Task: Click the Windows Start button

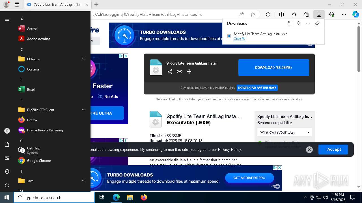Action: coord(7,197)
